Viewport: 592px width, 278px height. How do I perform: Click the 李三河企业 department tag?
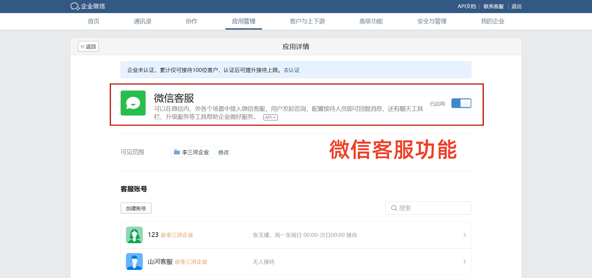[192, 152]
